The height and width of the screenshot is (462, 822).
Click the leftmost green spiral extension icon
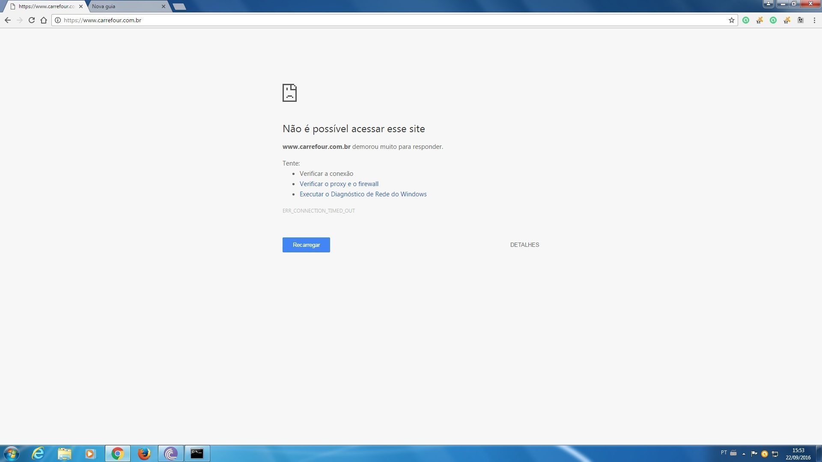[746, 20]
